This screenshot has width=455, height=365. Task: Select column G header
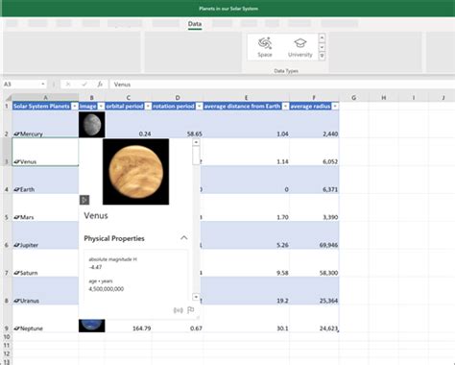coord(354,98)
